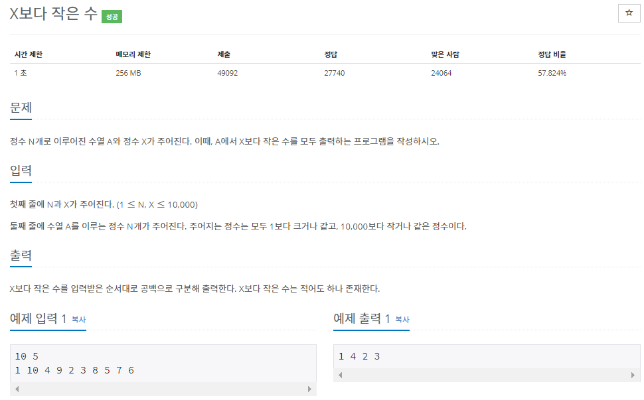Copy example output via 복사 link
This screenshot has width=644, height=400.
tap(402, 319)
